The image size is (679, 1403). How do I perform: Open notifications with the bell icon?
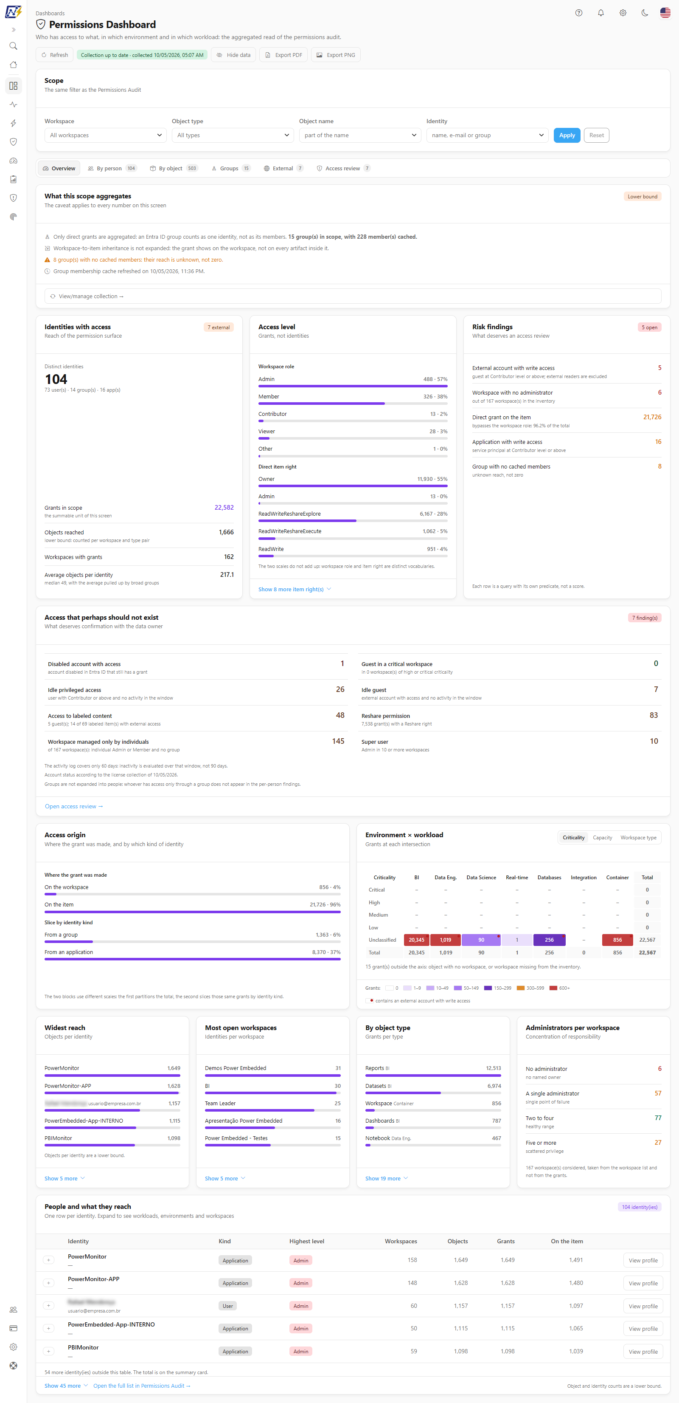pyautogui.click(x=600, y=13)
